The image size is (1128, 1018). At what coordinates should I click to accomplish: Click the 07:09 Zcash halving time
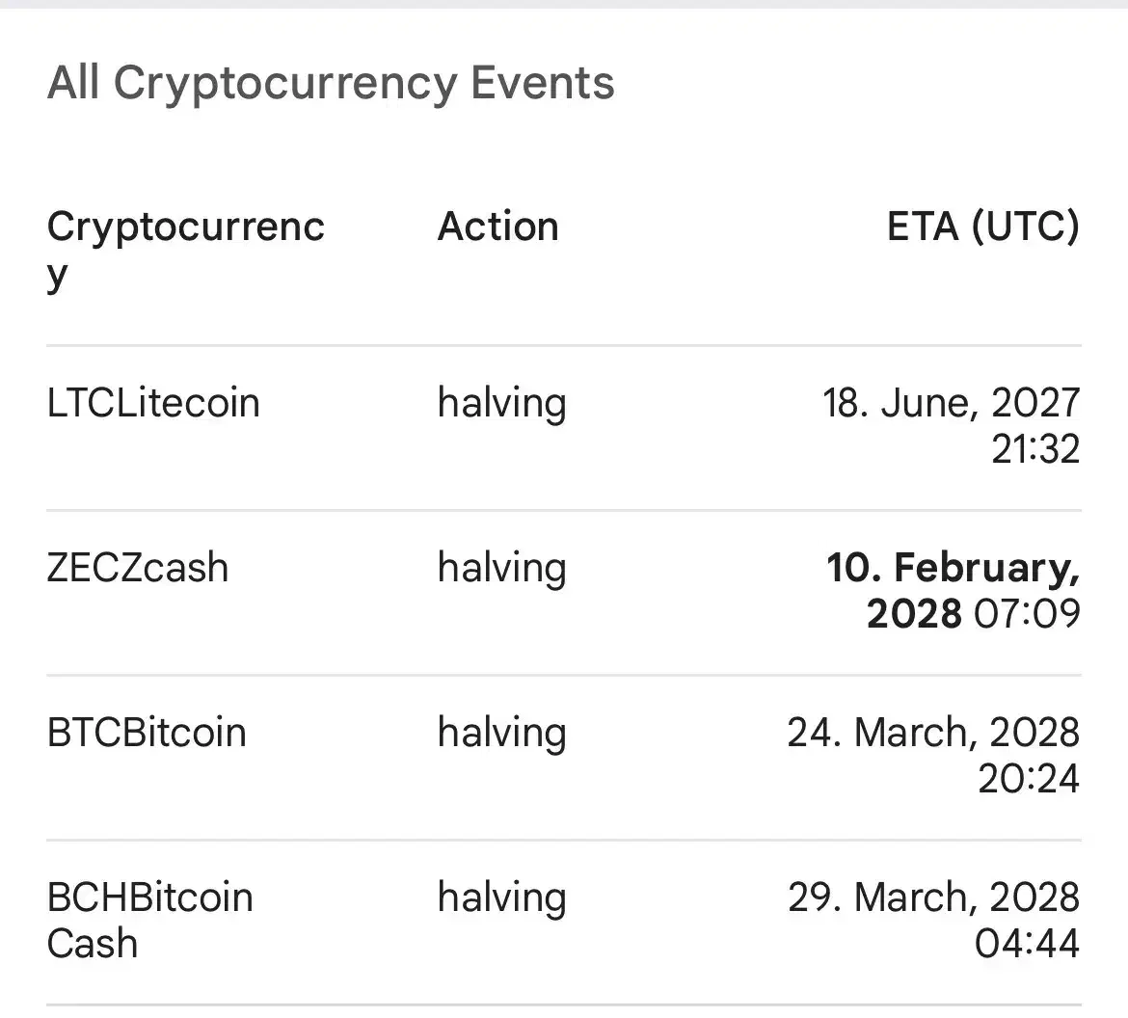pyautogui.click(x=1027, y=614)
